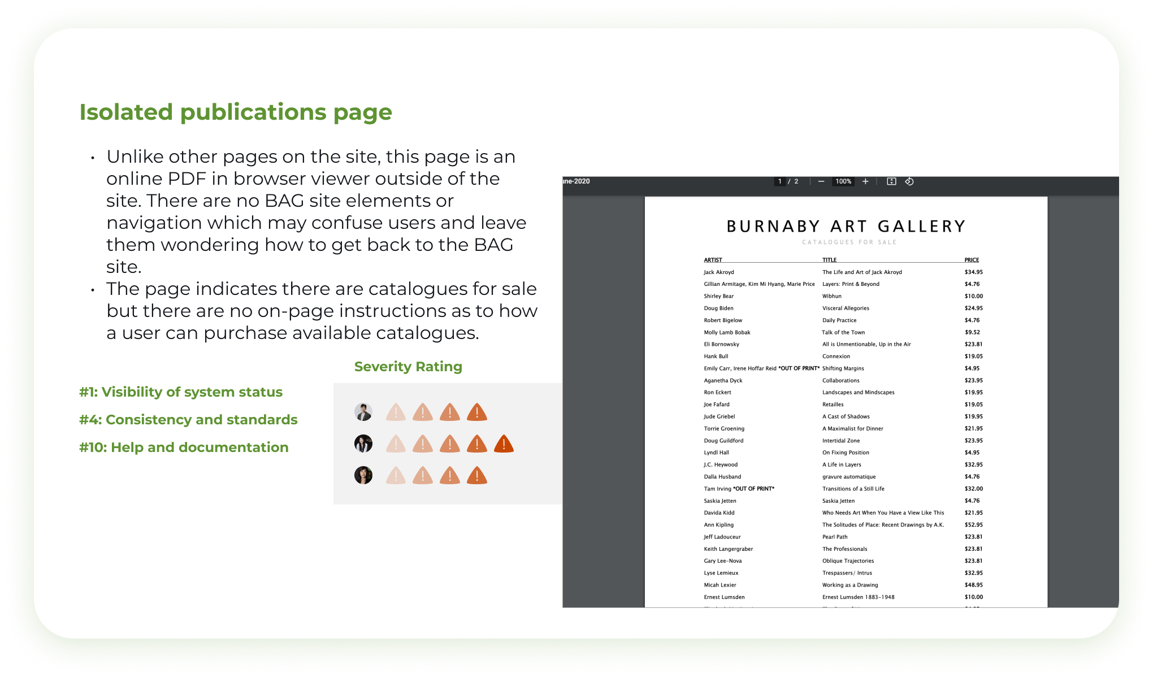Click the artist name 'Shirley Bear'

tap(719, 296)
